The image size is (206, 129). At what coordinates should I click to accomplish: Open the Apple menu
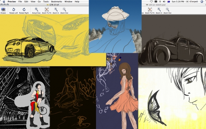(4, 2)
